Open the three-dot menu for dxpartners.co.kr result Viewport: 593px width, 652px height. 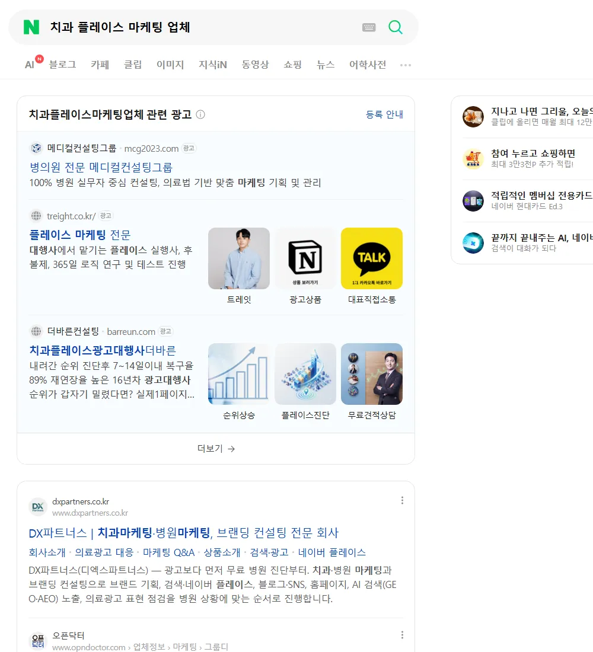click(402, 500)
